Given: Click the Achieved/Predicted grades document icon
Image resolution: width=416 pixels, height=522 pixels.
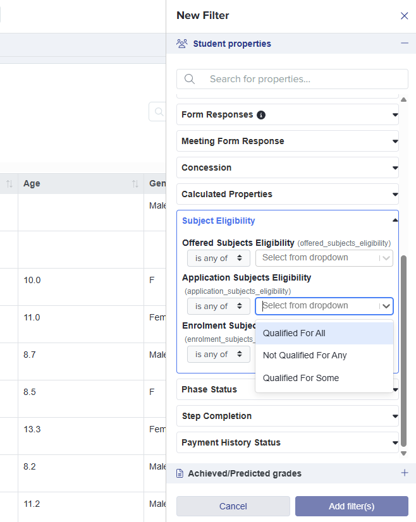Looking at the screenshot, I should [180, 473].
